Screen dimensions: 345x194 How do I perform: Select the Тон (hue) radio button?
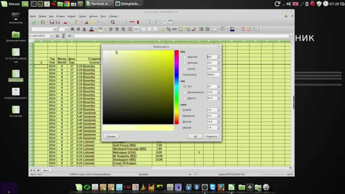[x=185, y=86]
